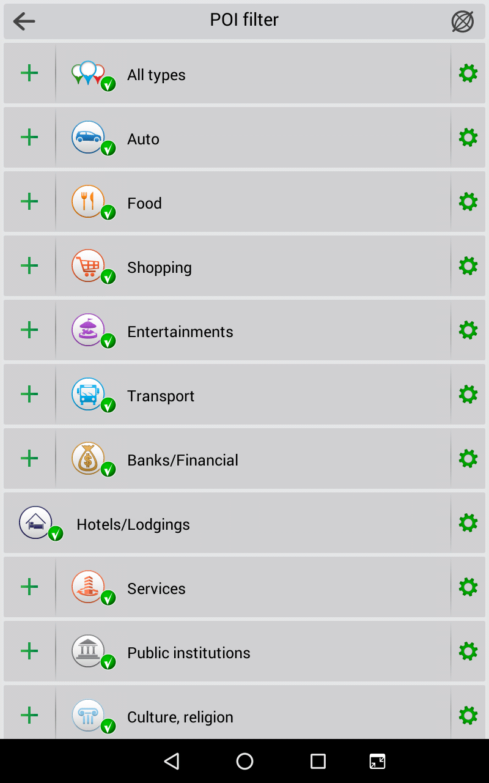
Task: Tap the crossed-out globe icon
Action: 462,21
